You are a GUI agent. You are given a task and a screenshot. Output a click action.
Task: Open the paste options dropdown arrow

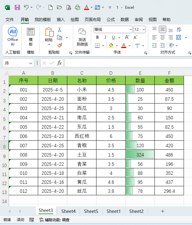[49, 44]
